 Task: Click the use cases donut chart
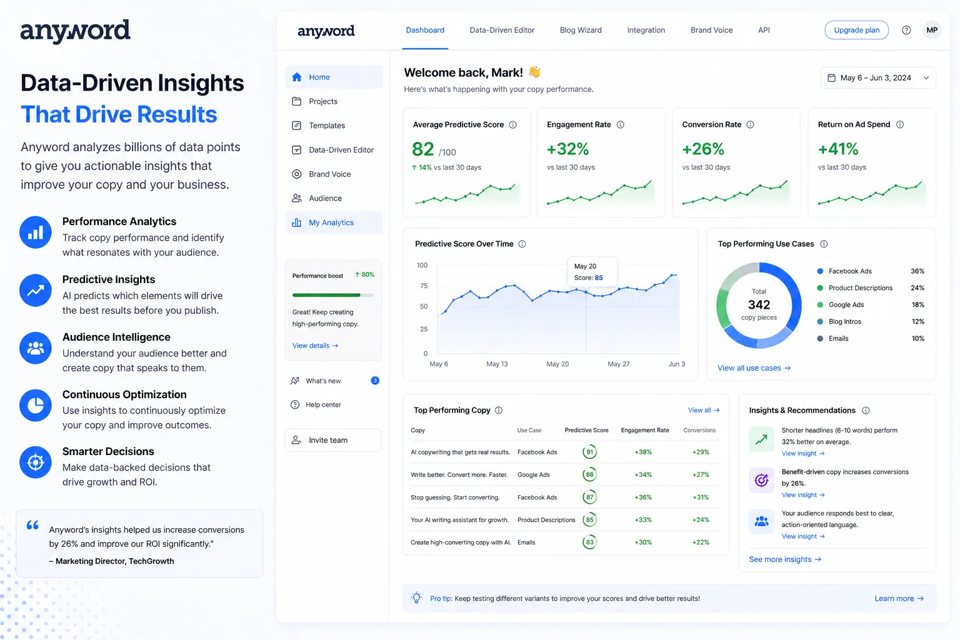[x=759, y=306]
